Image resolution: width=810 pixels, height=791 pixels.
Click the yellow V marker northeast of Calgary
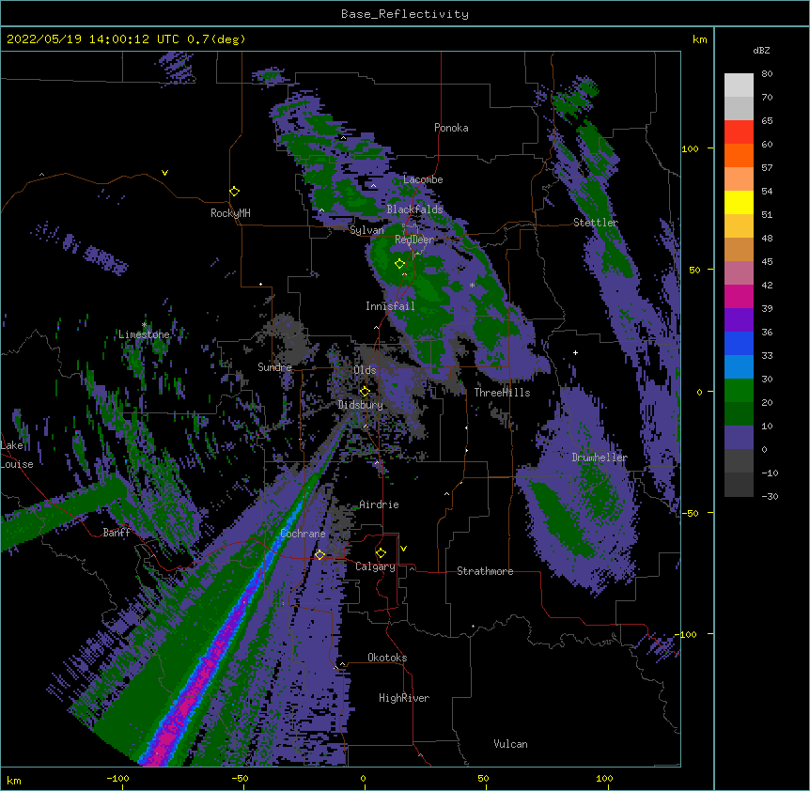point(403,549)
